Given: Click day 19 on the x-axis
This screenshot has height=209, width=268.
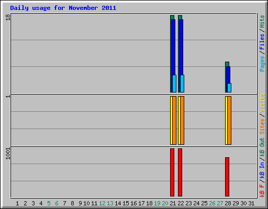Looking at the screenshot, I should click(x=157, y=203).
